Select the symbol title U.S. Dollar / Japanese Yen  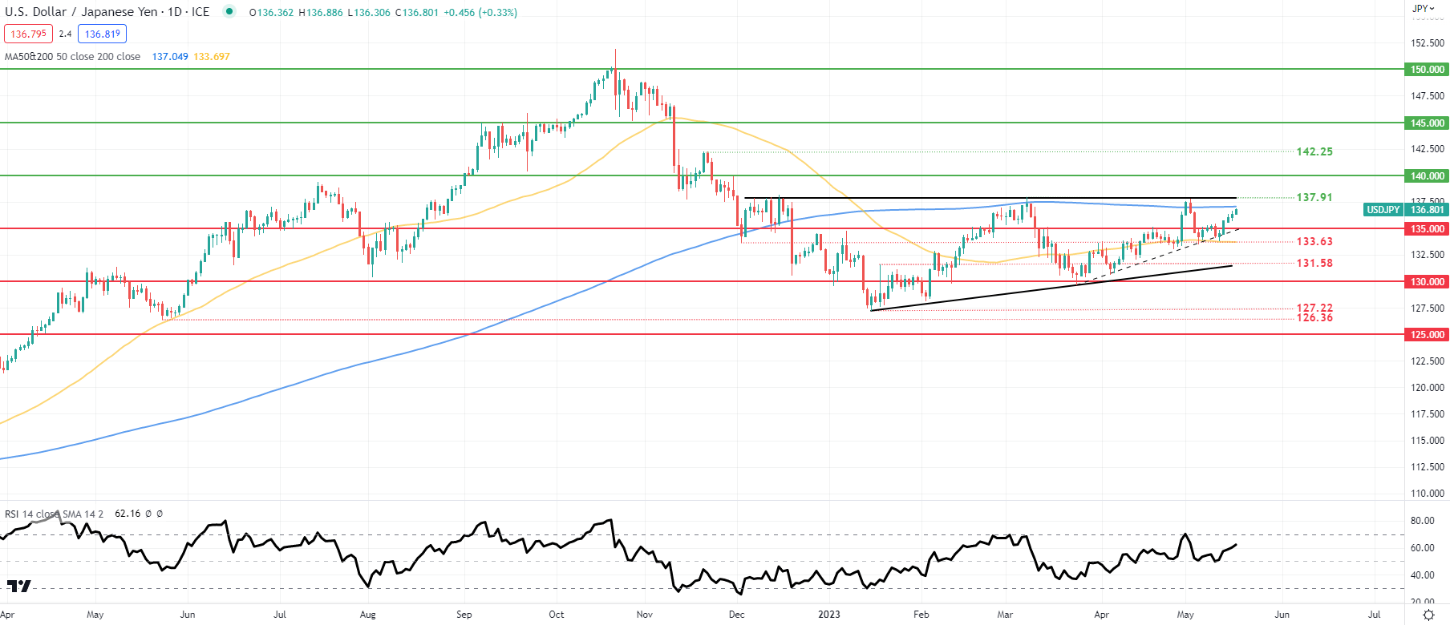82,12
